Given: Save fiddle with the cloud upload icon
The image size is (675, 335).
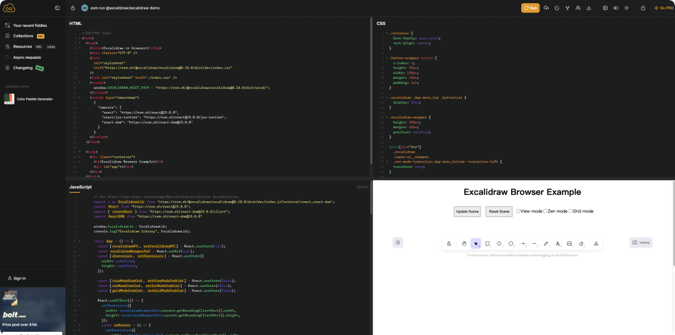Looking at the screenshot, I should coord(546,7).
